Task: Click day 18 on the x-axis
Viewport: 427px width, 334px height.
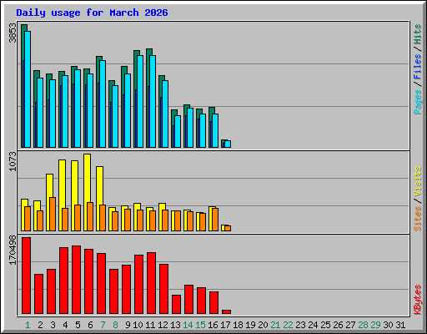Action: tap(238, 325)
